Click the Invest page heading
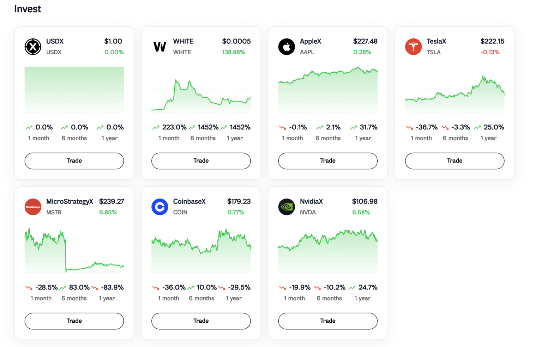The width and height of the screenshot is (542, 347). (x=27, y=9)
